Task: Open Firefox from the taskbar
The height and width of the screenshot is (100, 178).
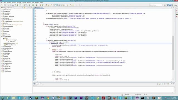Action: tap(115, 98)
